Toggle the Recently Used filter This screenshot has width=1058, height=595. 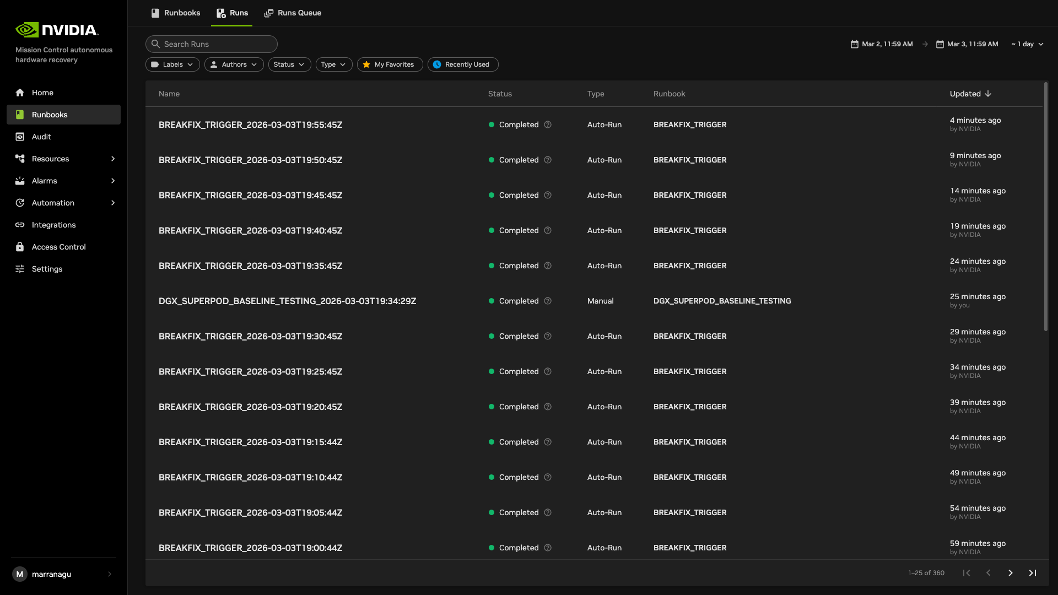(463, 64)
